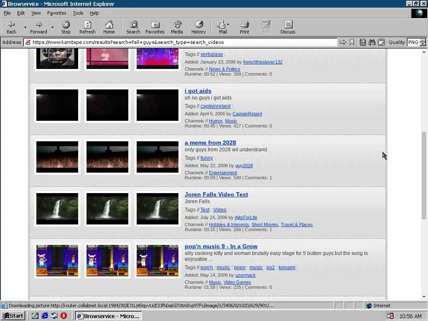Click the konami tag link
This screenshot has width=428, height=321.
(x=287, y=267)
